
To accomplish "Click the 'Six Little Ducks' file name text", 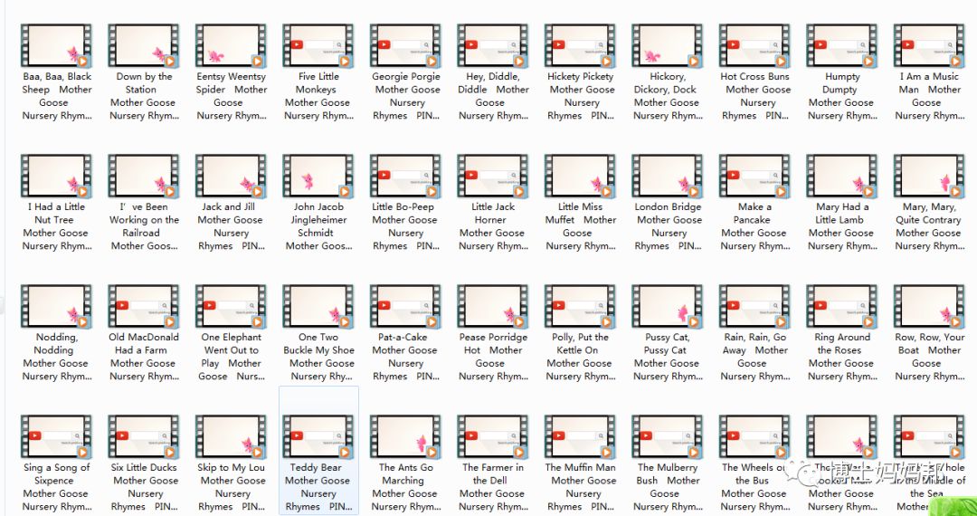I will [144, 467].
